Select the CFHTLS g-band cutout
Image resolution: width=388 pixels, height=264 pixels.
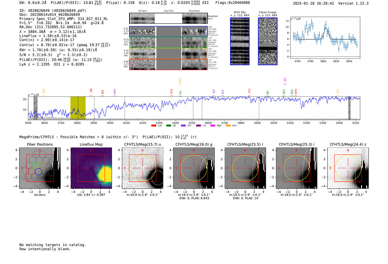(x=194, y=168)
